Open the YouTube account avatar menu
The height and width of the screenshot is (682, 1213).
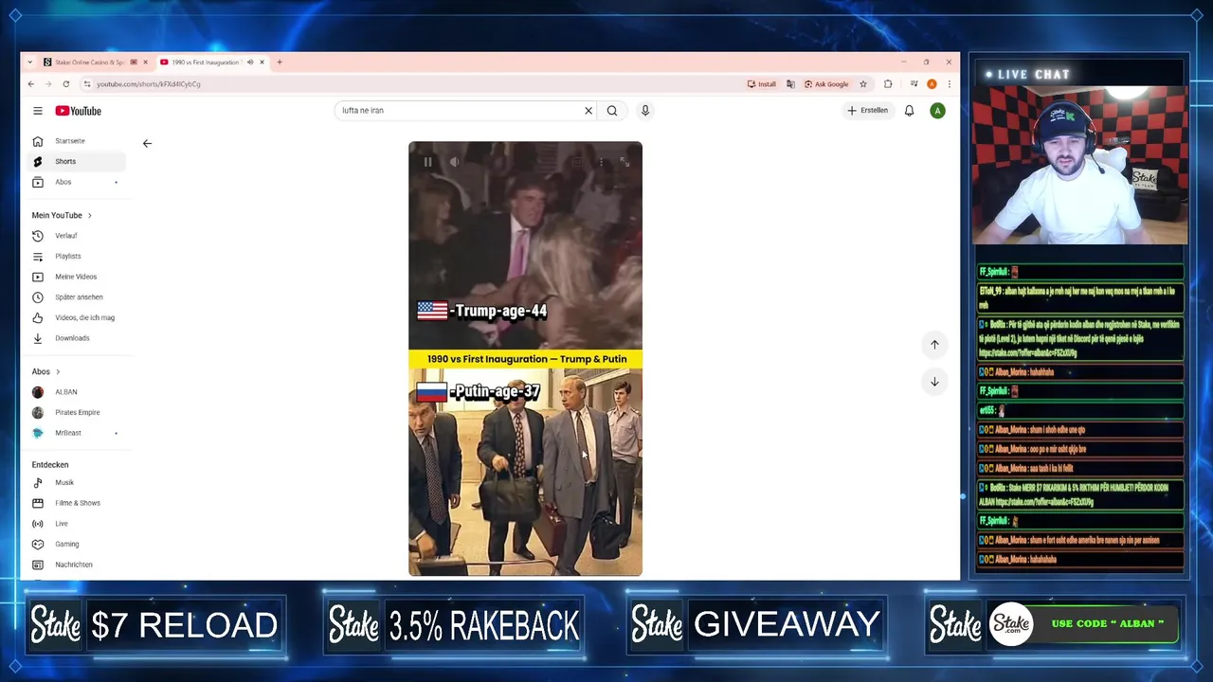tap(937, 111)
